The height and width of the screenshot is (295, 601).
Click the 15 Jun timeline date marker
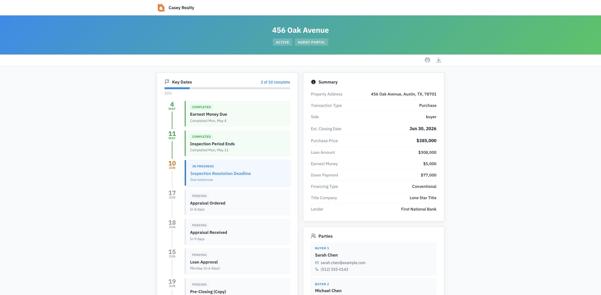tap(172, 253)
